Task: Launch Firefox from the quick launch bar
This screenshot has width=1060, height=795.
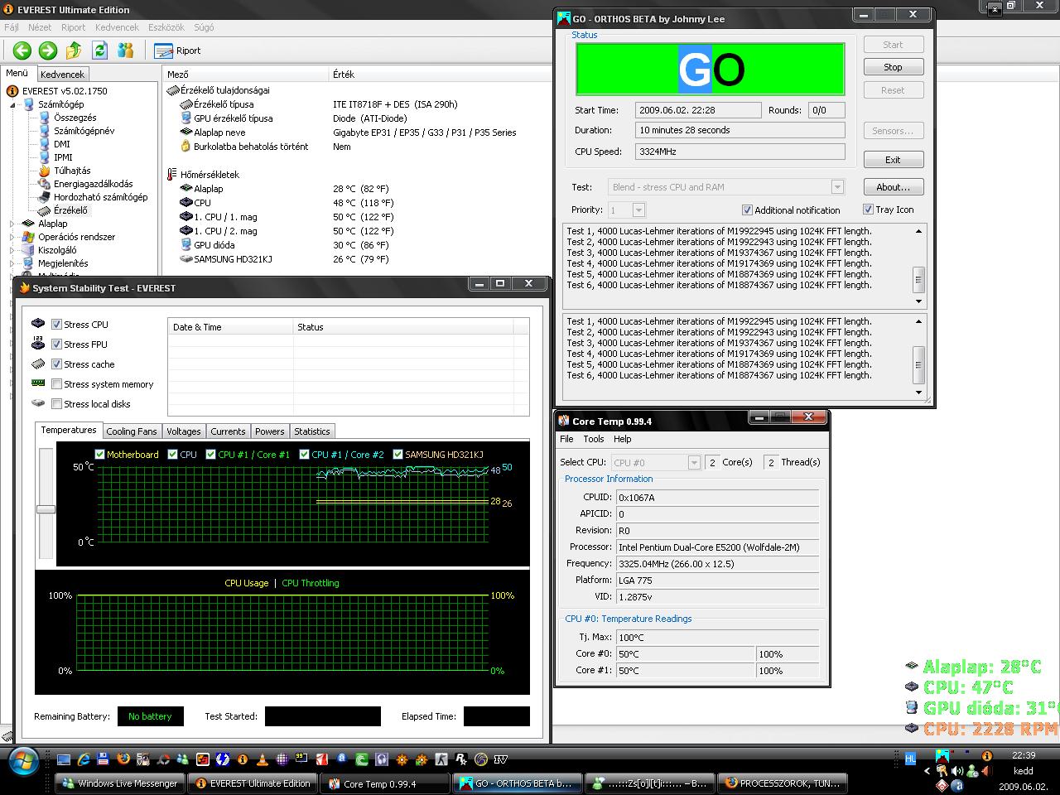Action: point(123,759)
